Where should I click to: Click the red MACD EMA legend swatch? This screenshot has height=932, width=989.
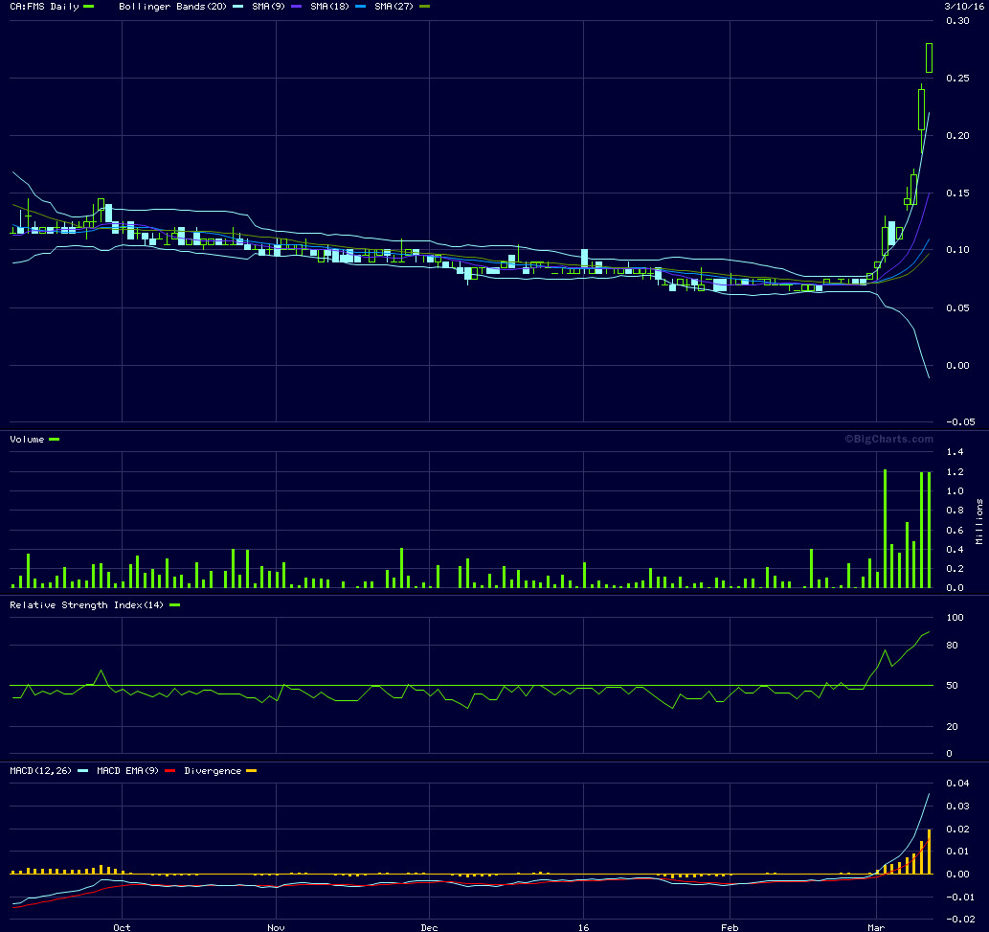coord(169,771)
